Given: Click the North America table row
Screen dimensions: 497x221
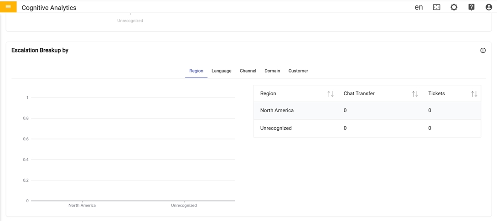Looking at the screenshot, I should point(367,111).
